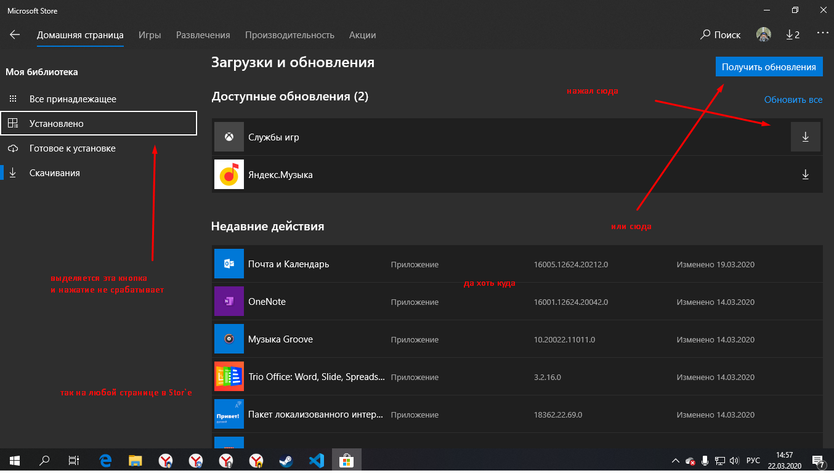Select Скачивания in library sidebar

99,173
